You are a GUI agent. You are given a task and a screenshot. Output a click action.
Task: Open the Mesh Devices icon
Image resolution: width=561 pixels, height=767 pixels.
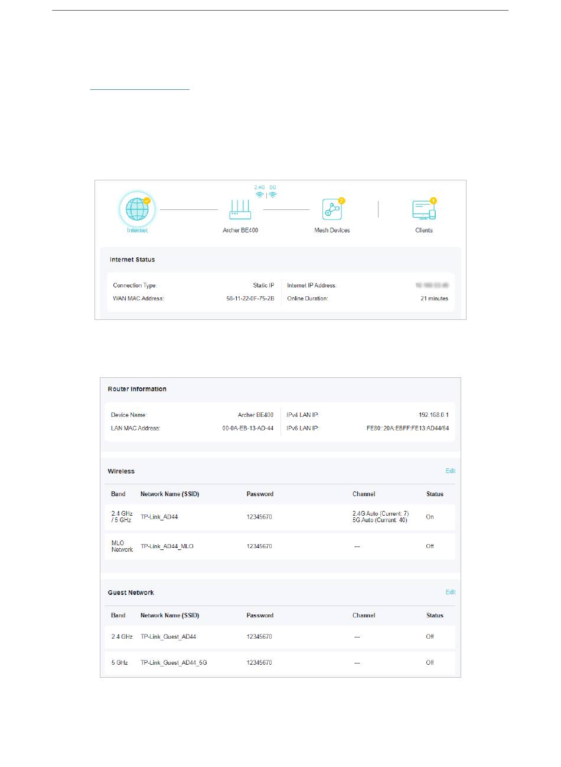(332, 210)
